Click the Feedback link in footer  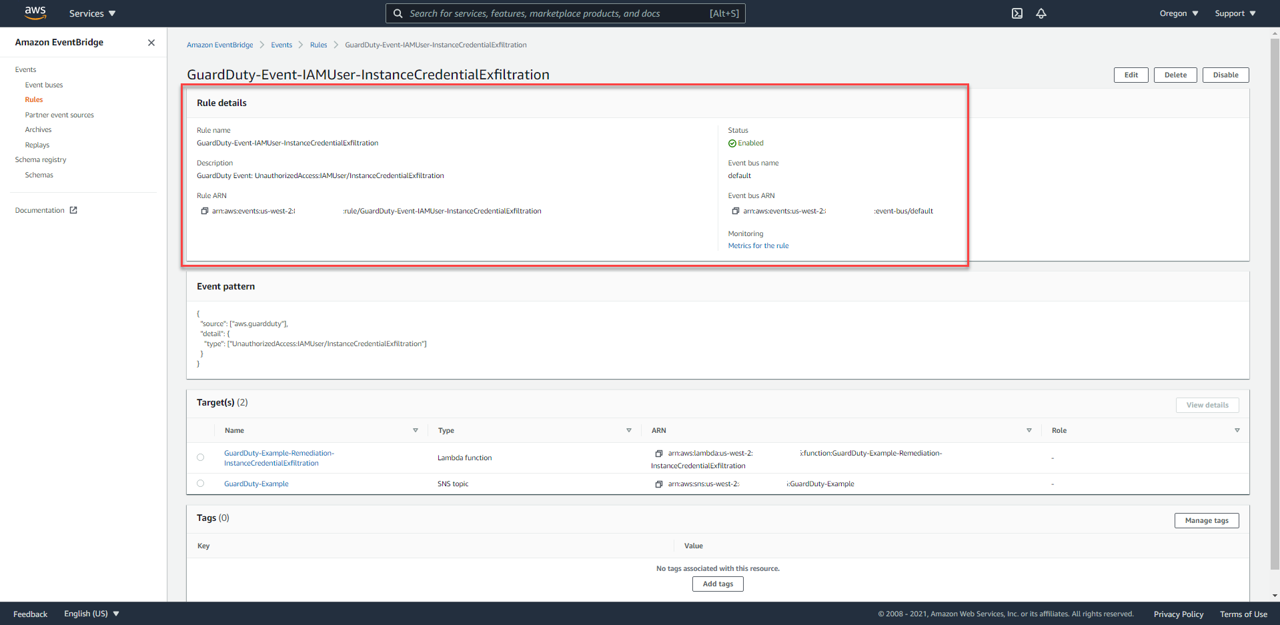coord(30,614)
